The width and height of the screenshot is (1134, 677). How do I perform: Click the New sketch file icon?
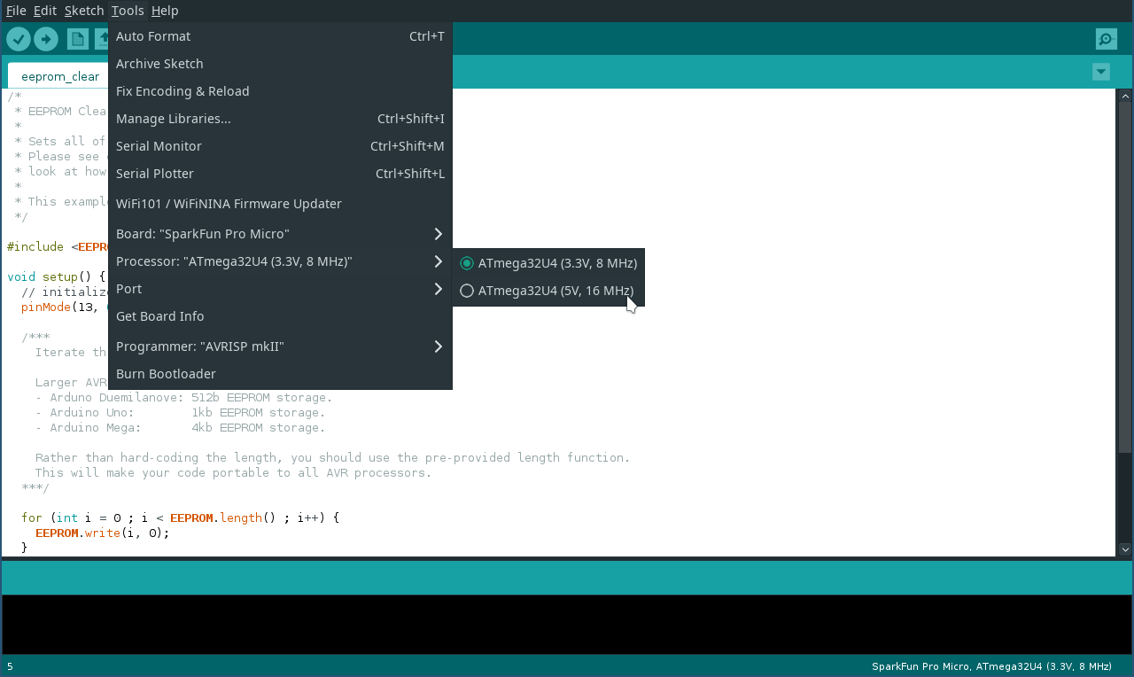pyautogui.click(x=78, y=39)
